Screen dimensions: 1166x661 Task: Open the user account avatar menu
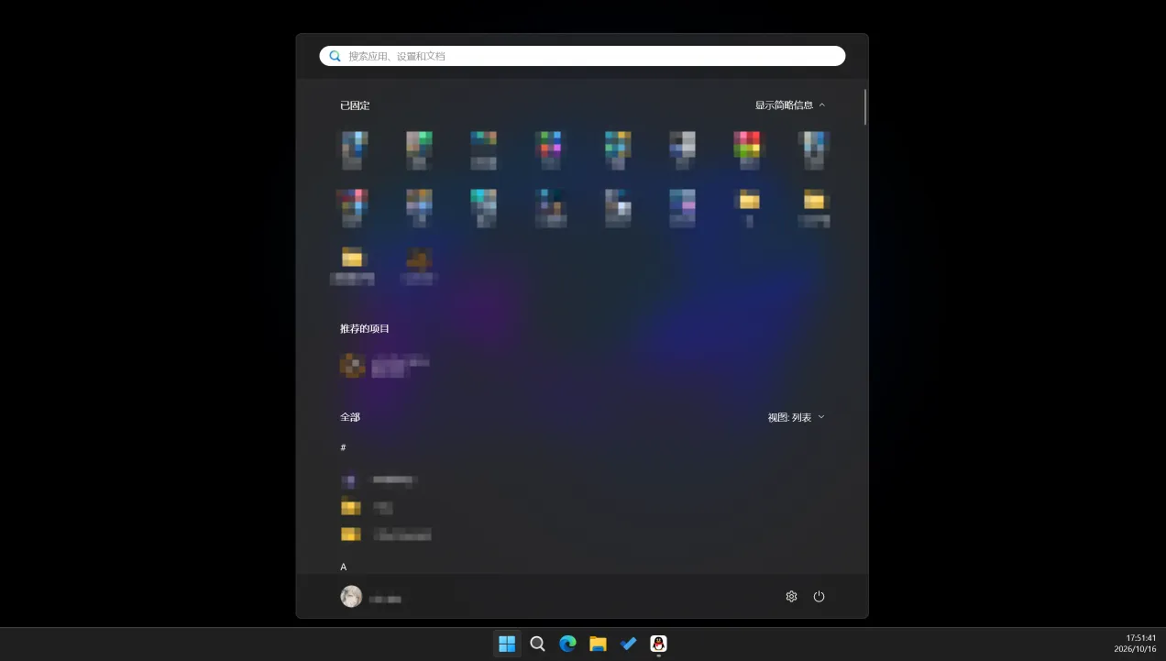tap(351, 597)
